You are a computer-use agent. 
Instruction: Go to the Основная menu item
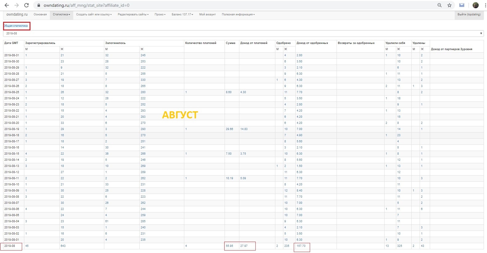(40, 14)
